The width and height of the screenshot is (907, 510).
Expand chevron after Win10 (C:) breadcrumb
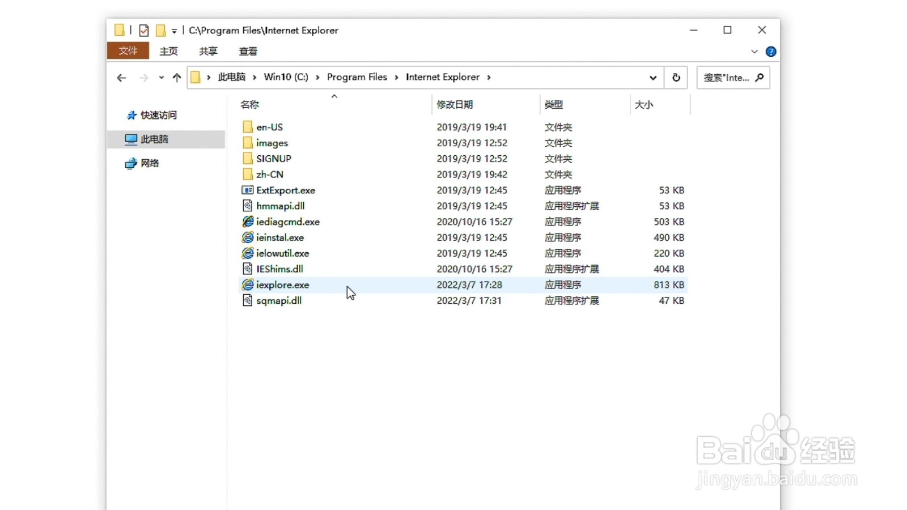(x=317, y=77)
